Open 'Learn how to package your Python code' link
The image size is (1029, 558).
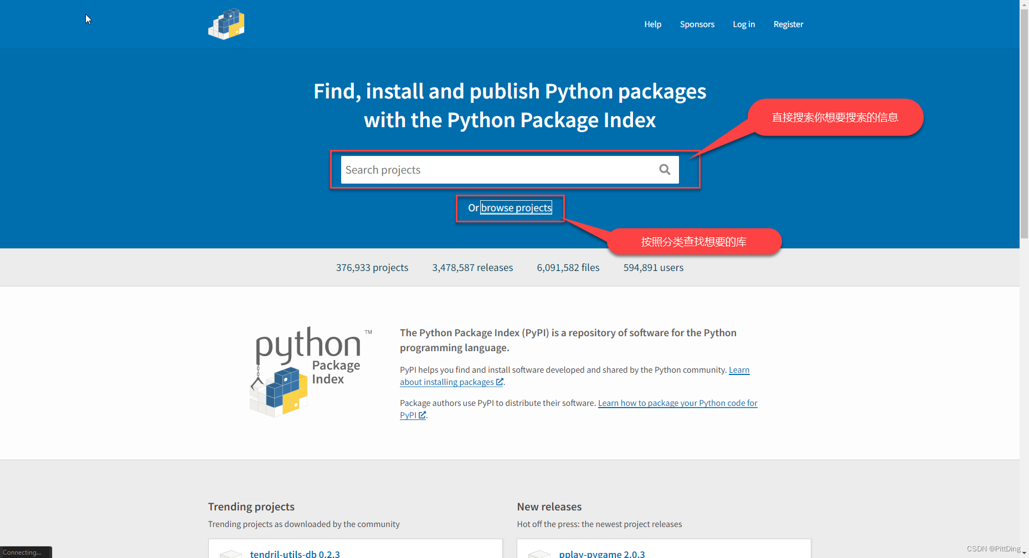(578, 409)
